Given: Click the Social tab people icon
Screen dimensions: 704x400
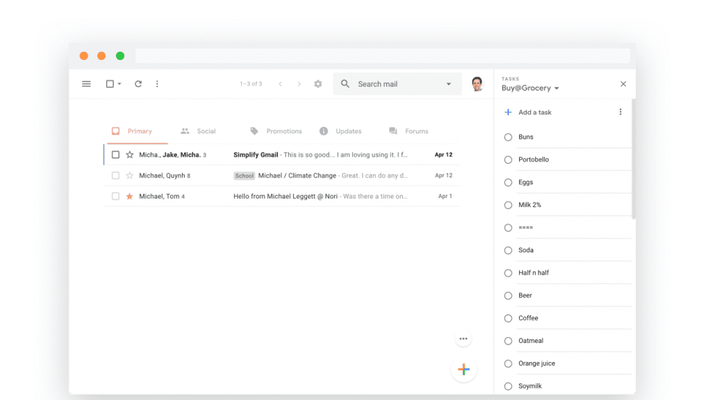Looking at the screenshot, I should click(185, 131).
